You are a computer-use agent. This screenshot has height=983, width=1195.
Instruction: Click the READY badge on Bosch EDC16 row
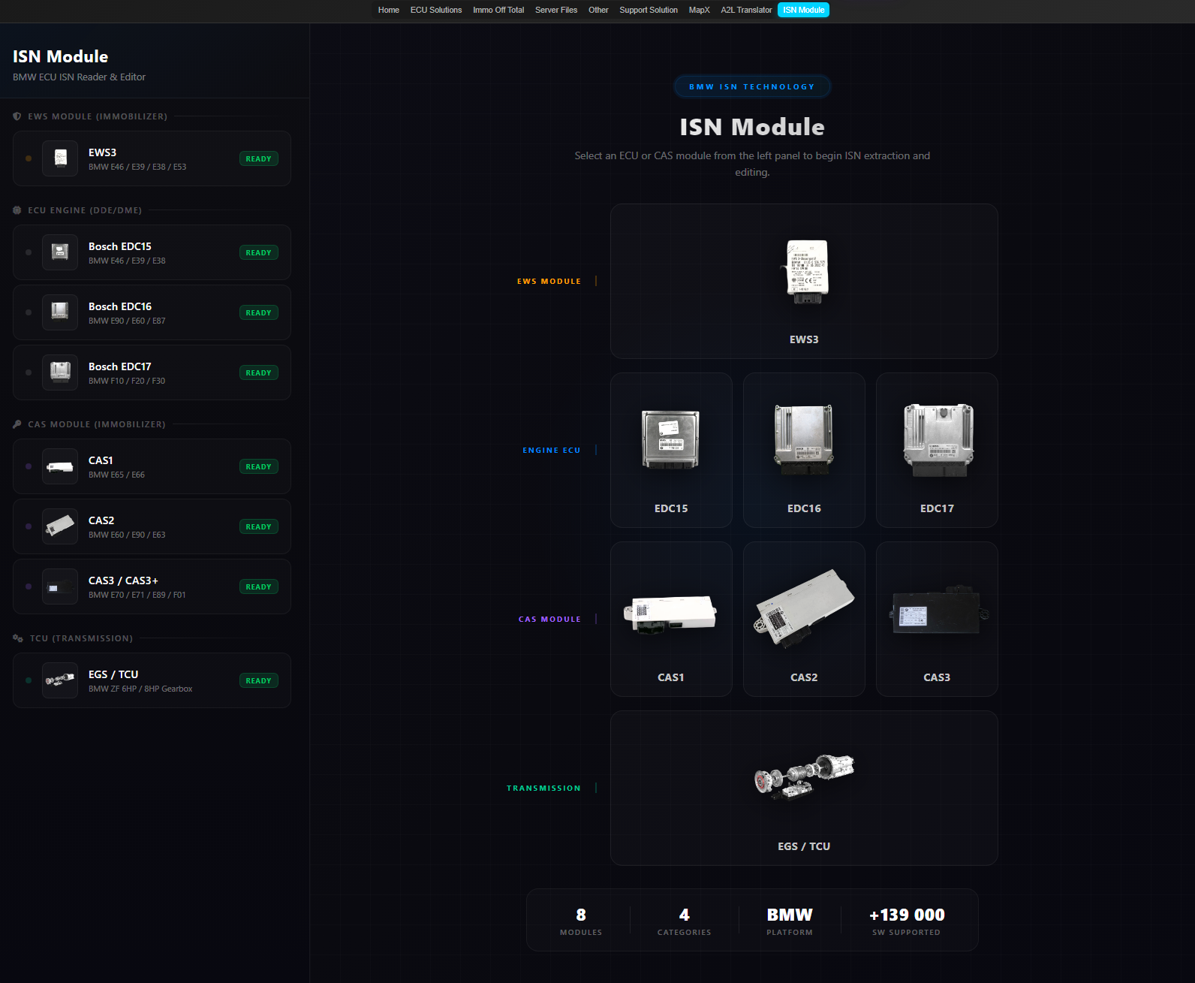click(x=258, y=312)
